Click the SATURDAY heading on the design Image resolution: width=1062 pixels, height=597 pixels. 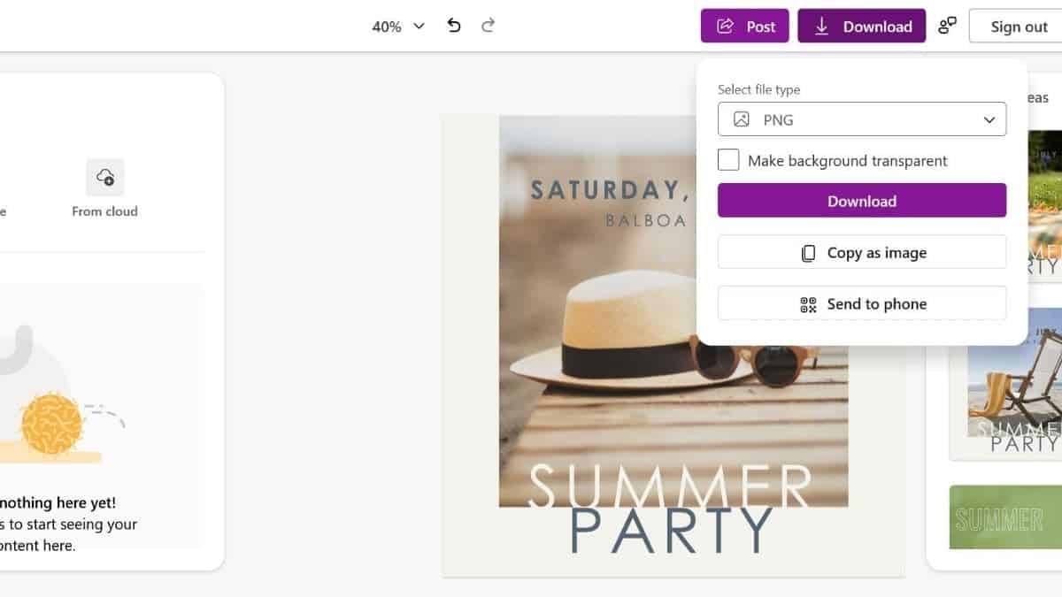point(609,189)
